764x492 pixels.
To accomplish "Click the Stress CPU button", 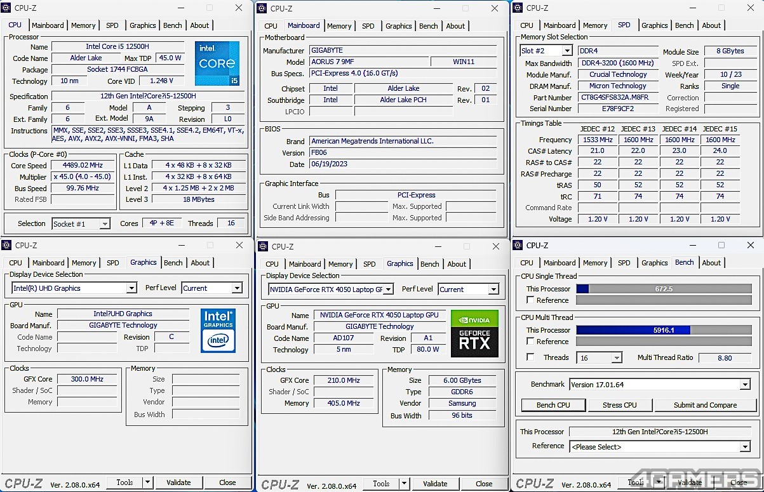I will coord(620,405).
